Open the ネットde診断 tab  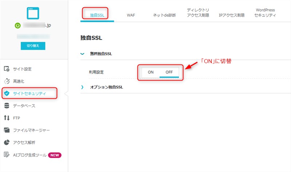tap(164, 15)
